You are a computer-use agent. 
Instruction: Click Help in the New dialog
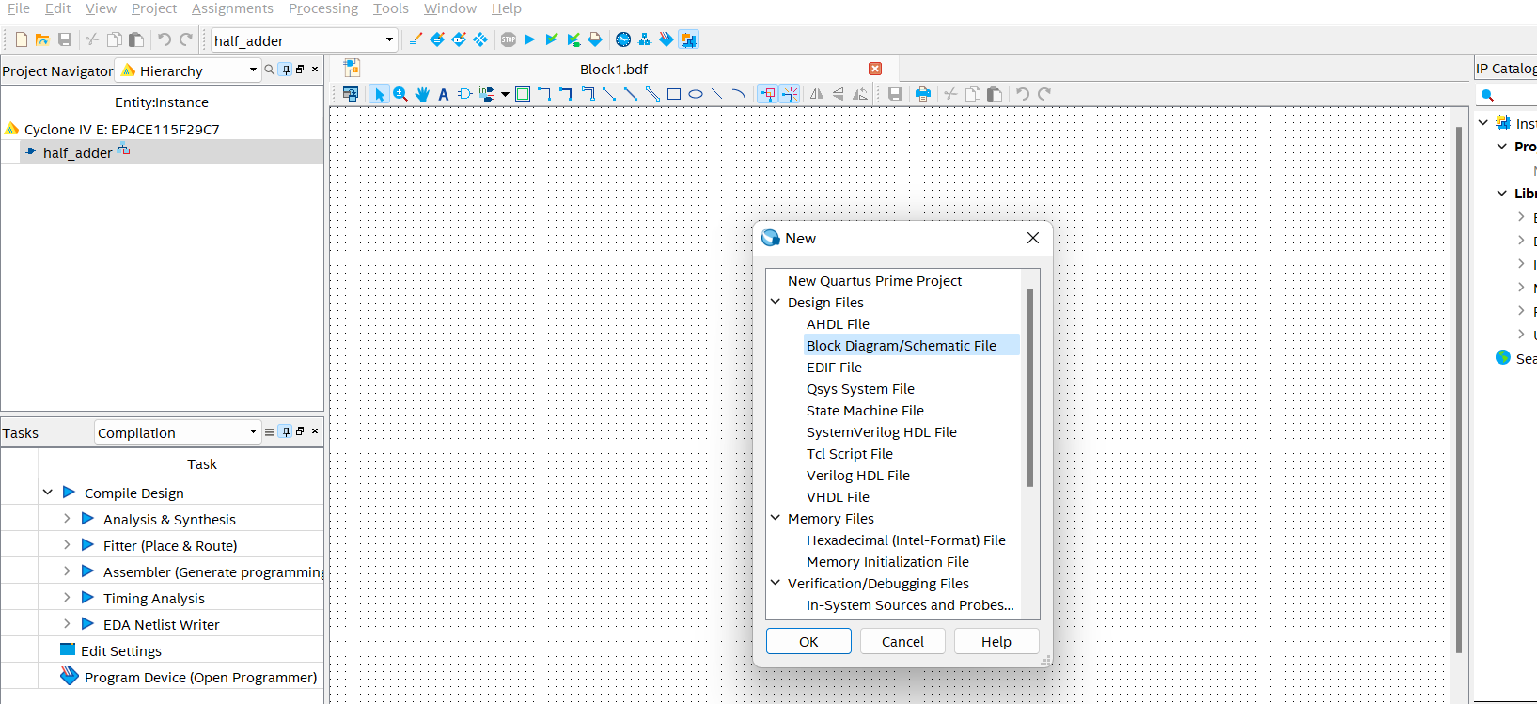coord(996,641)
